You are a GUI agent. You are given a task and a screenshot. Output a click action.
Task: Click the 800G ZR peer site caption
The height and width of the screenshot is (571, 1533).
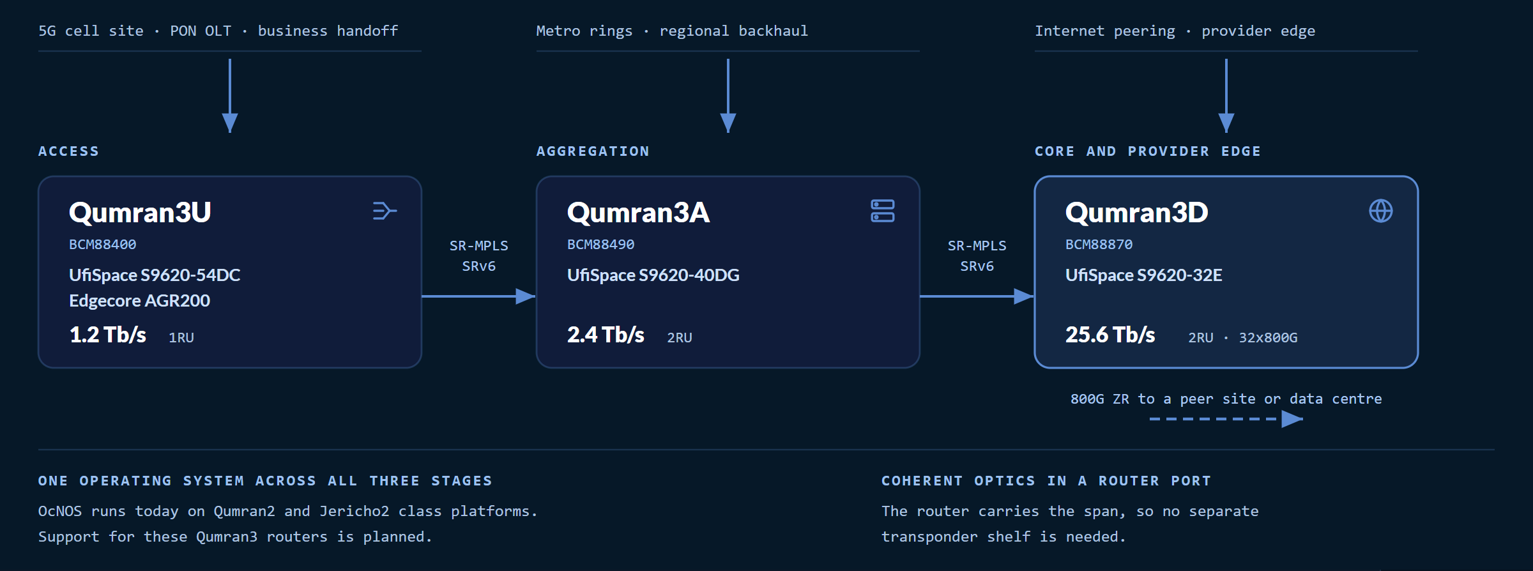1226,399
